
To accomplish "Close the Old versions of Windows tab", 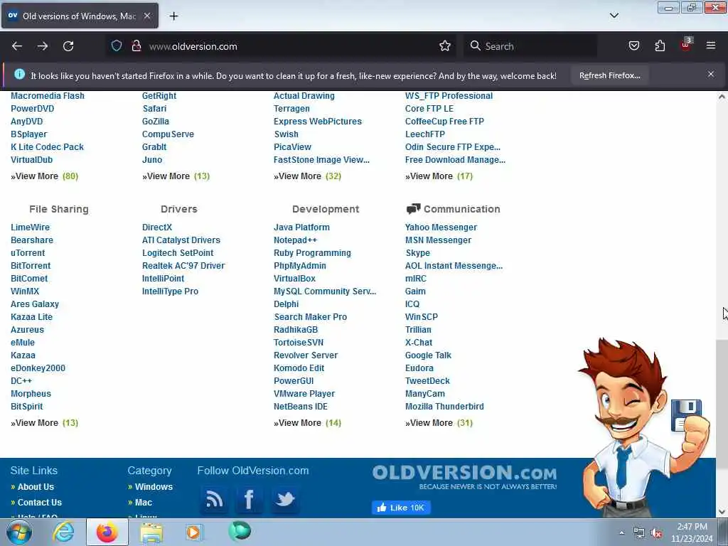I will click(146, 16).
